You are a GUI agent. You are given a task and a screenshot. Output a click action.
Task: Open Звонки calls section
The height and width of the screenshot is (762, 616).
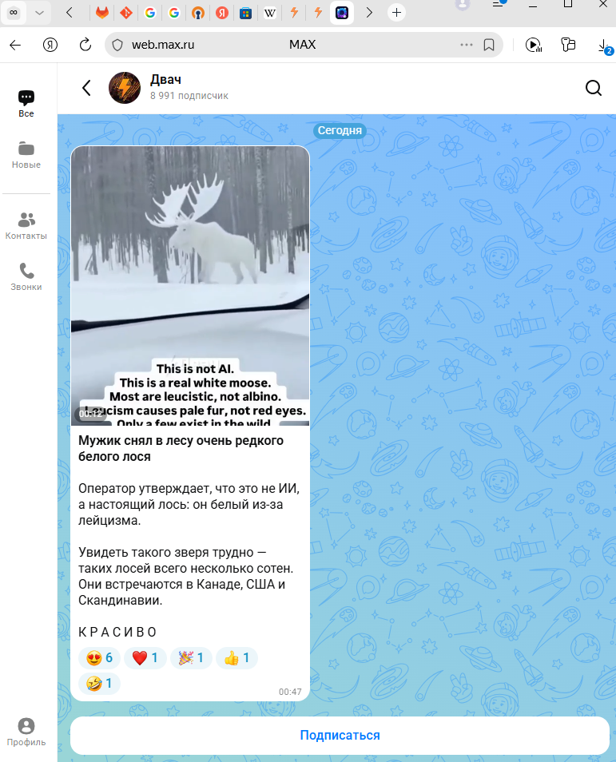[26, 277]
